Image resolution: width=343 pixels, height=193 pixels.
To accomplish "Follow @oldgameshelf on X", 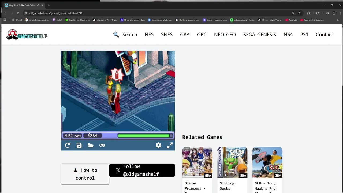I will pyautogui.click(x=142, y=170).
